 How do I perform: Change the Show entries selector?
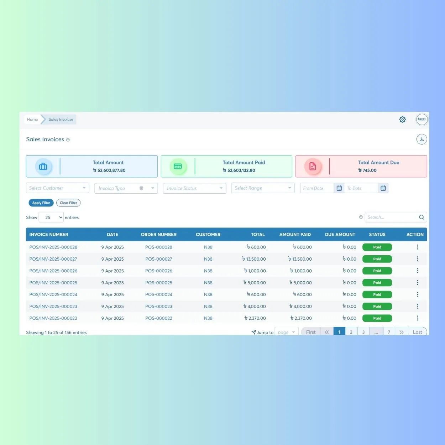click(x=51, y=217)
